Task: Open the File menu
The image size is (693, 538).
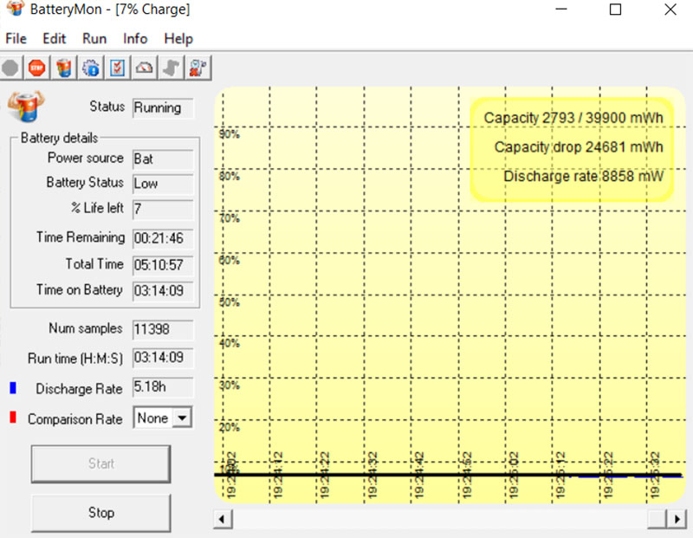Action: [16, 39]
